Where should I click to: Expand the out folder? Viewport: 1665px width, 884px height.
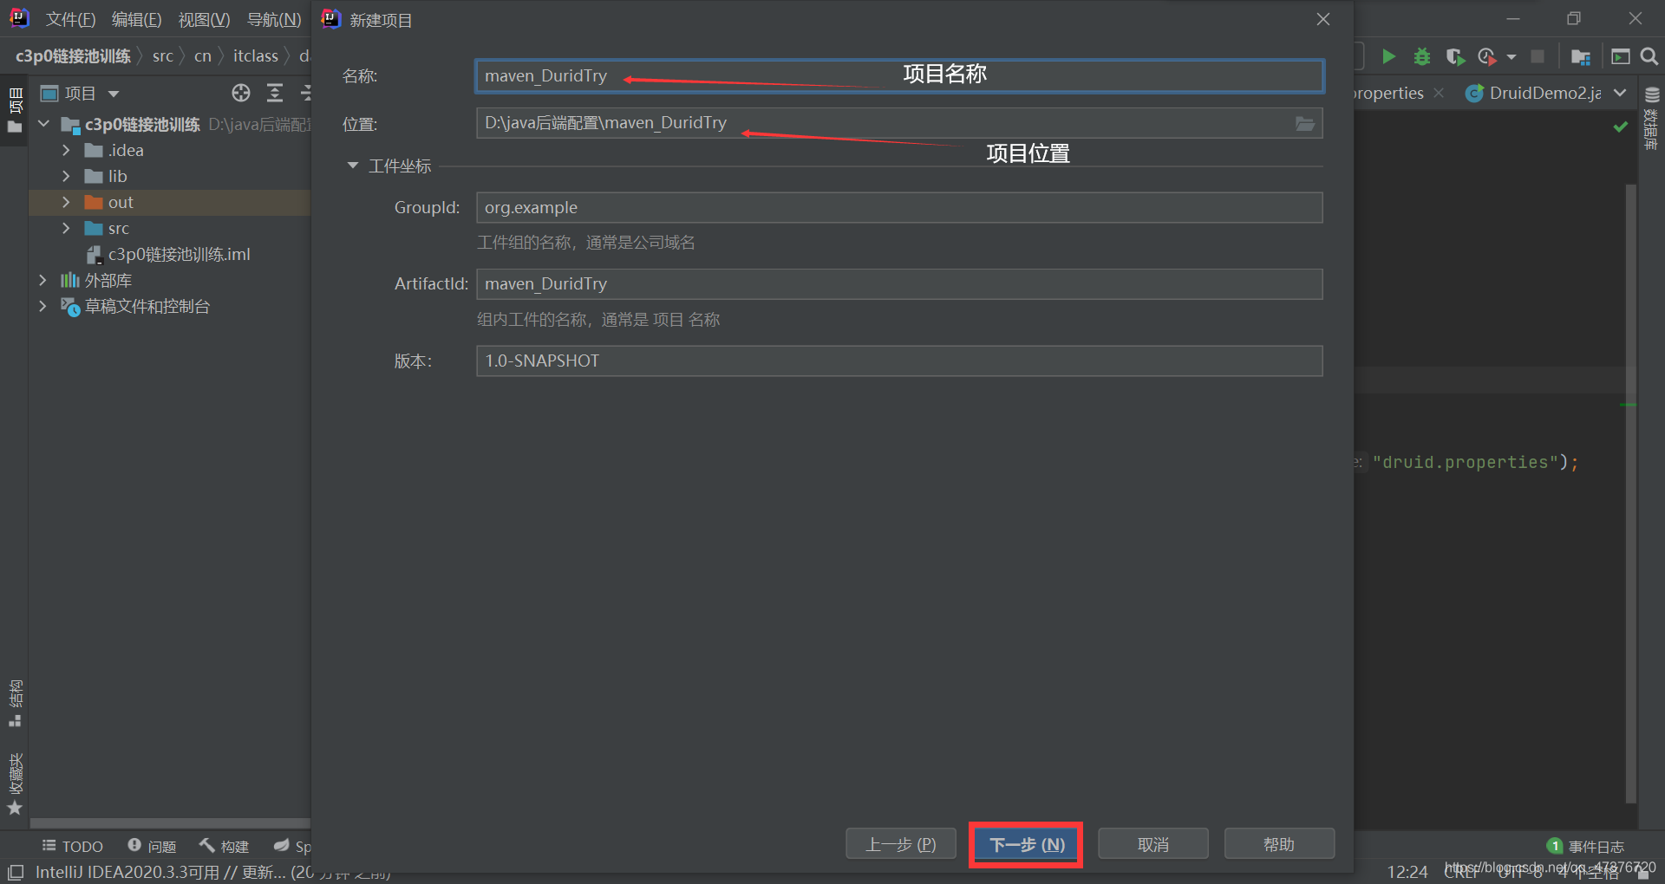coord(66,202)
